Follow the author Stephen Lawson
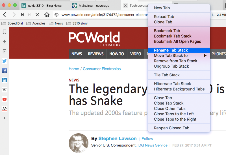 (x=147, y=139)
